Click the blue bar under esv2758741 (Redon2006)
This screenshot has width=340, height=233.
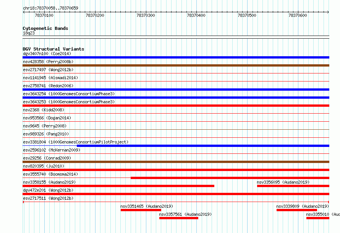[176, 90]
